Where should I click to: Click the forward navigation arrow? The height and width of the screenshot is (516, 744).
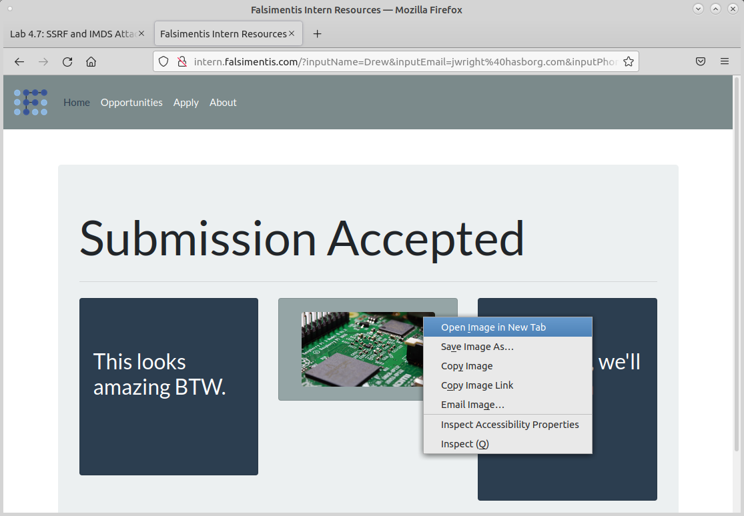point(43,61)
